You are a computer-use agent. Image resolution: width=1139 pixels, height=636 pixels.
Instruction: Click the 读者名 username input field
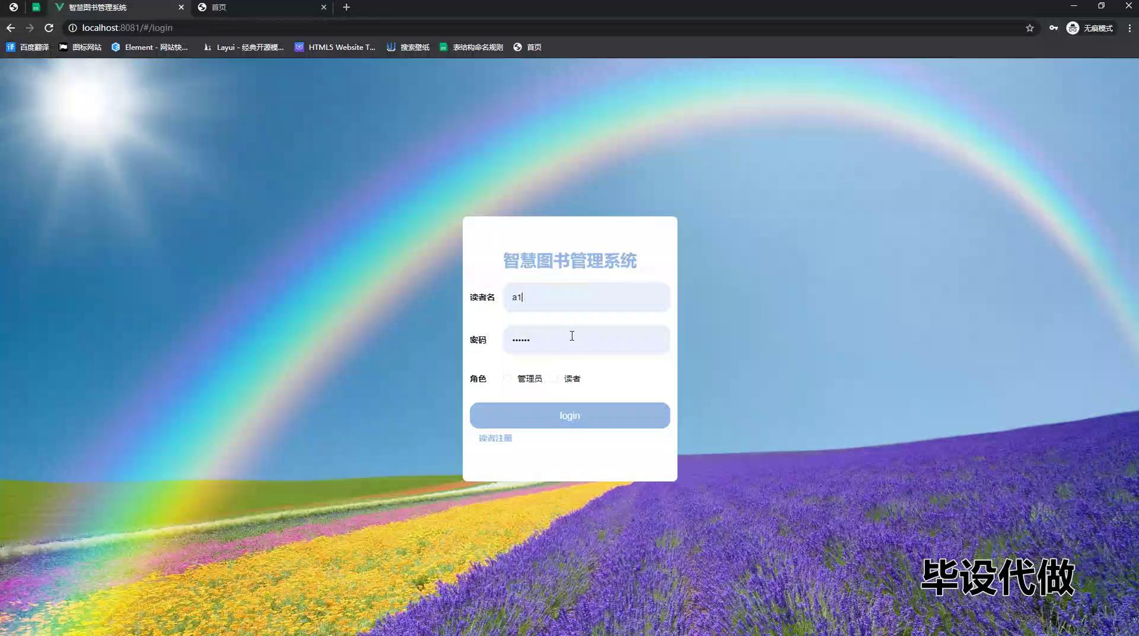(x=586, y=297)
